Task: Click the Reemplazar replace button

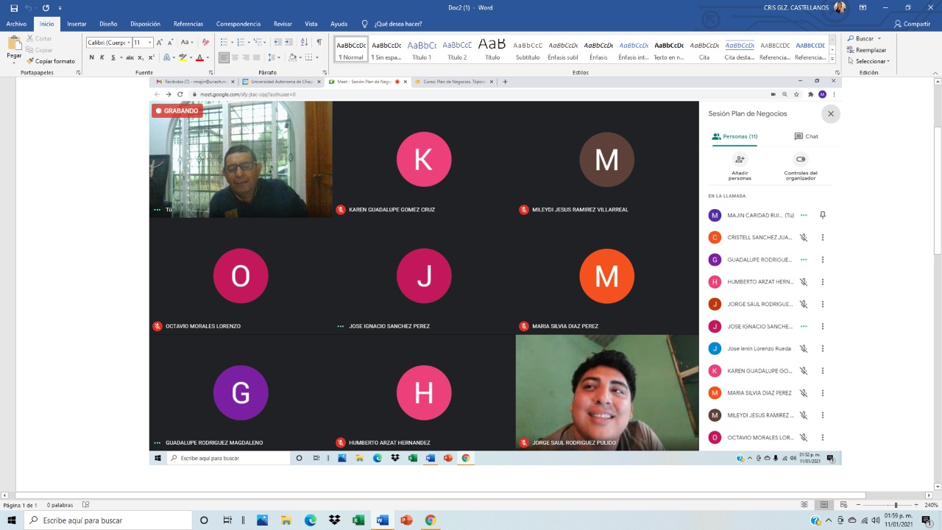Action: pyautogui.click(x=866, y=50)
